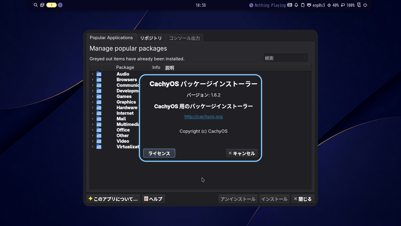The width and height of the screenshot is (401, 226).
Task: Expand the Graphics category
Action: (x=93, y=102)
